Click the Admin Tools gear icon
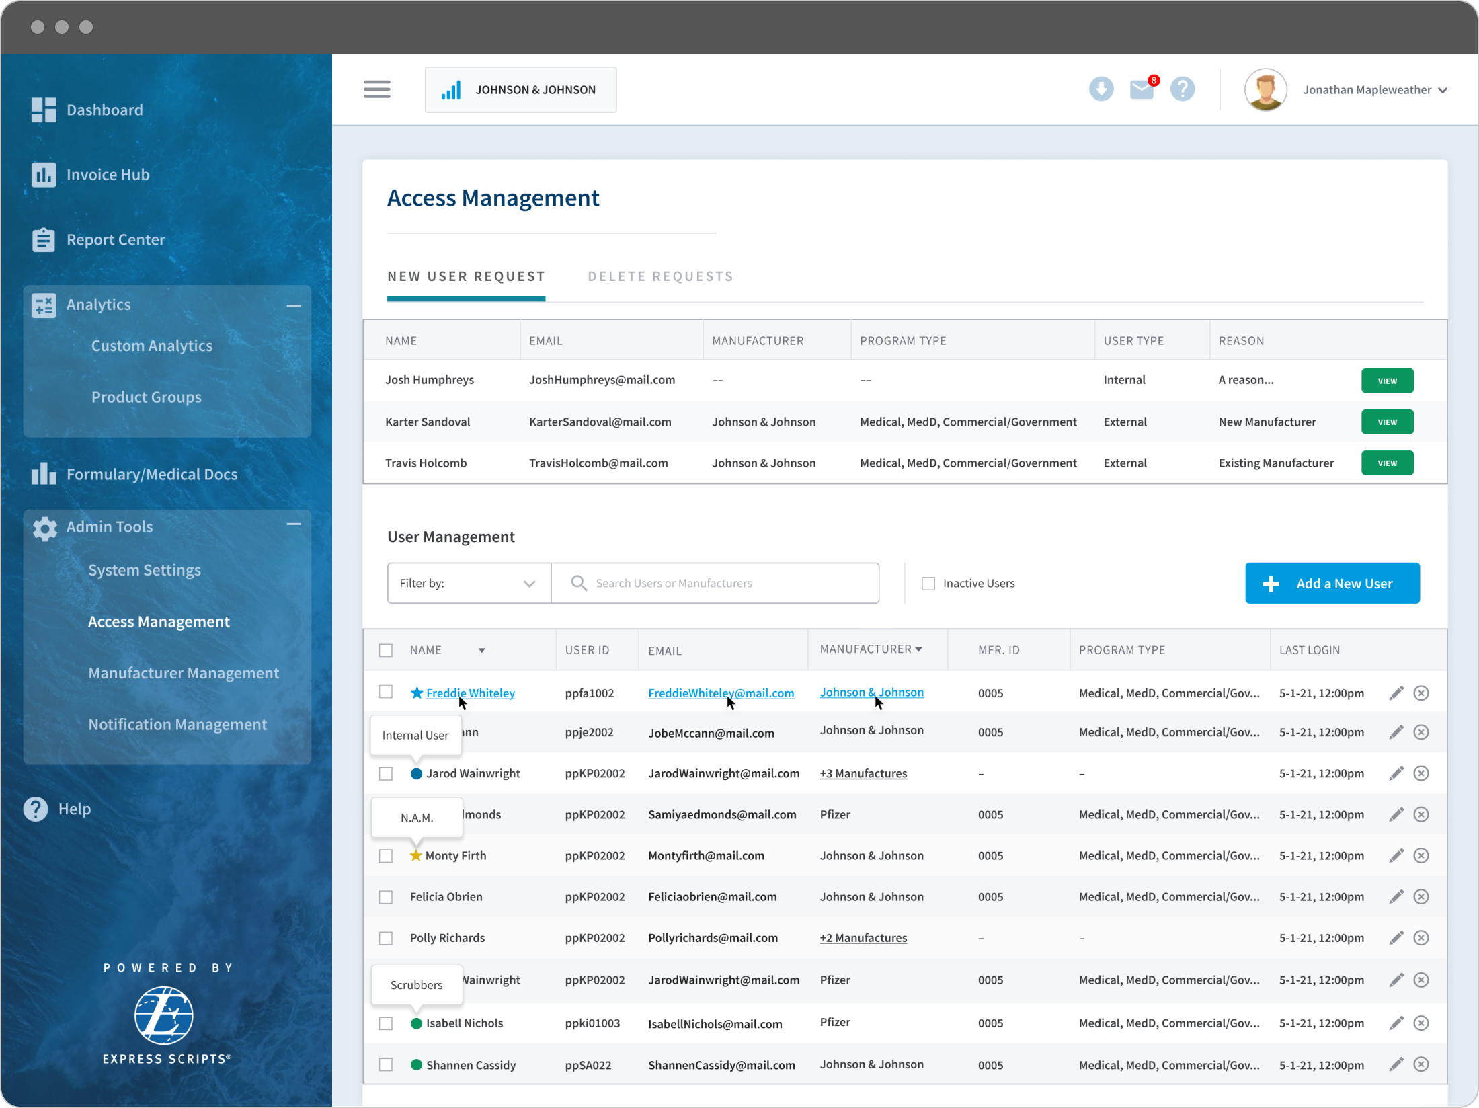 pyautogui.click(x=44, y=528)
